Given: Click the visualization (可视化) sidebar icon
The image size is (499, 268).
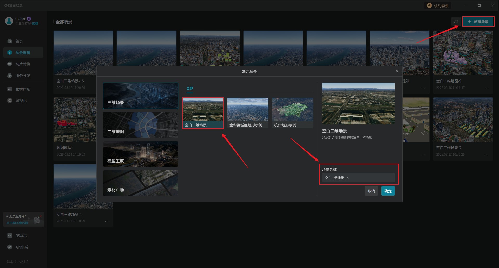Looking at the screenshot, I should [x=10, y=101].
